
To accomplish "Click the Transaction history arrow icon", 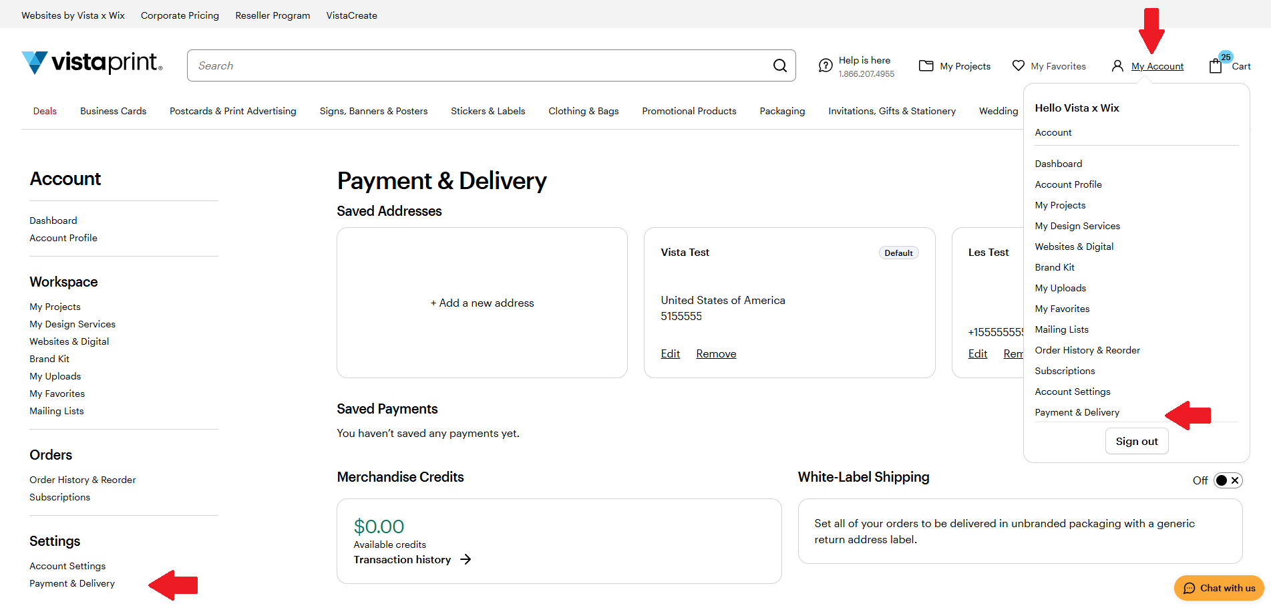I will point(466,559).
